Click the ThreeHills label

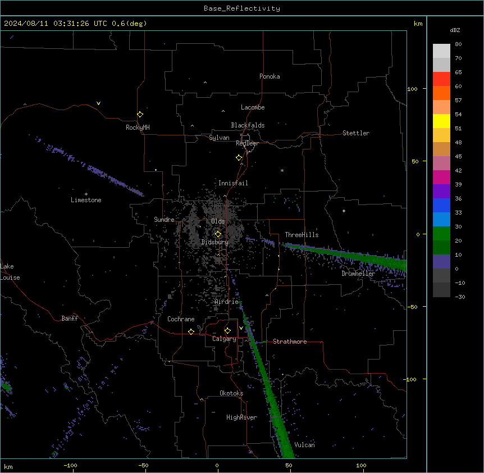(302, 235)
